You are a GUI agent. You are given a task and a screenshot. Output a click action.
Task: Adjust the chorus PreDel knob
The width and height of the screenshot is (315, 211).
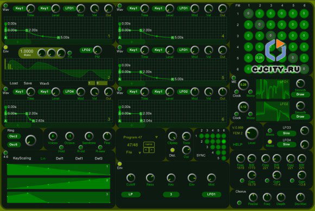point(253,197)
